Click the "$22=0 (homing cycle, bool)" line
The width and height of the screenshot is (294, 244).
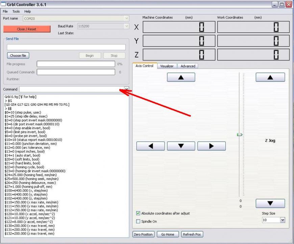coord(24,167)
